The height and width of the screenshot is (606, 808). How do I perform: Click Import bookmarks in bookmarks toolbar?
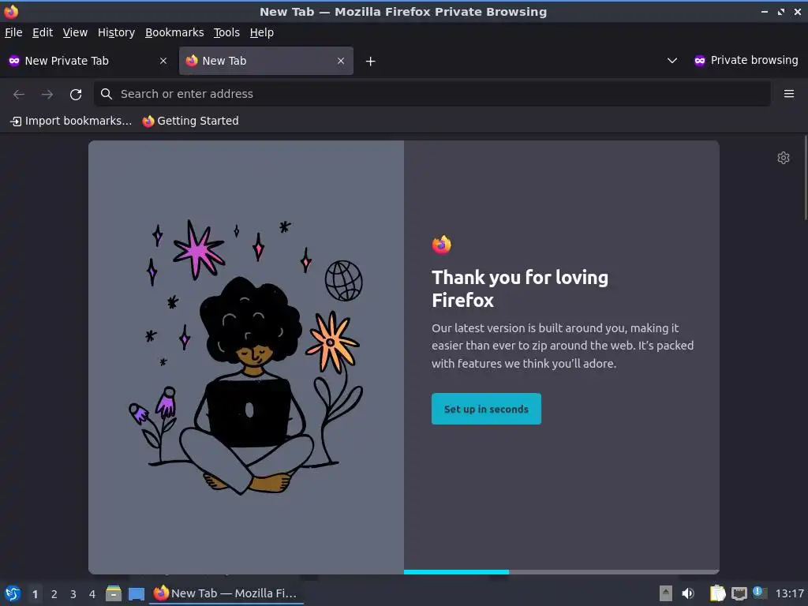(x=71, y=121)
